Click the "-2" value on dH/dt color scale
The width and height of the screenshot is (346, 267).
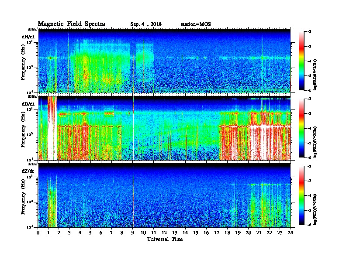tap(310, 32)
